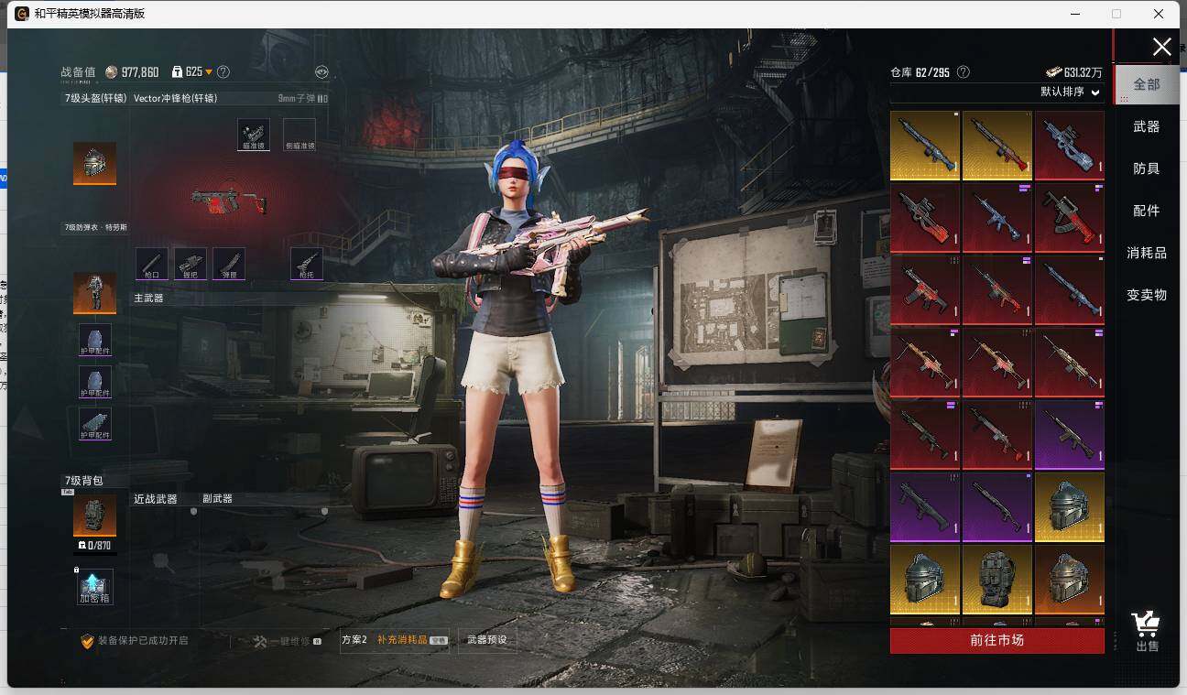Switch to the 配件 tab
The width and height of the screenshot is (1187, 695).
click(x=1147, y=211)
